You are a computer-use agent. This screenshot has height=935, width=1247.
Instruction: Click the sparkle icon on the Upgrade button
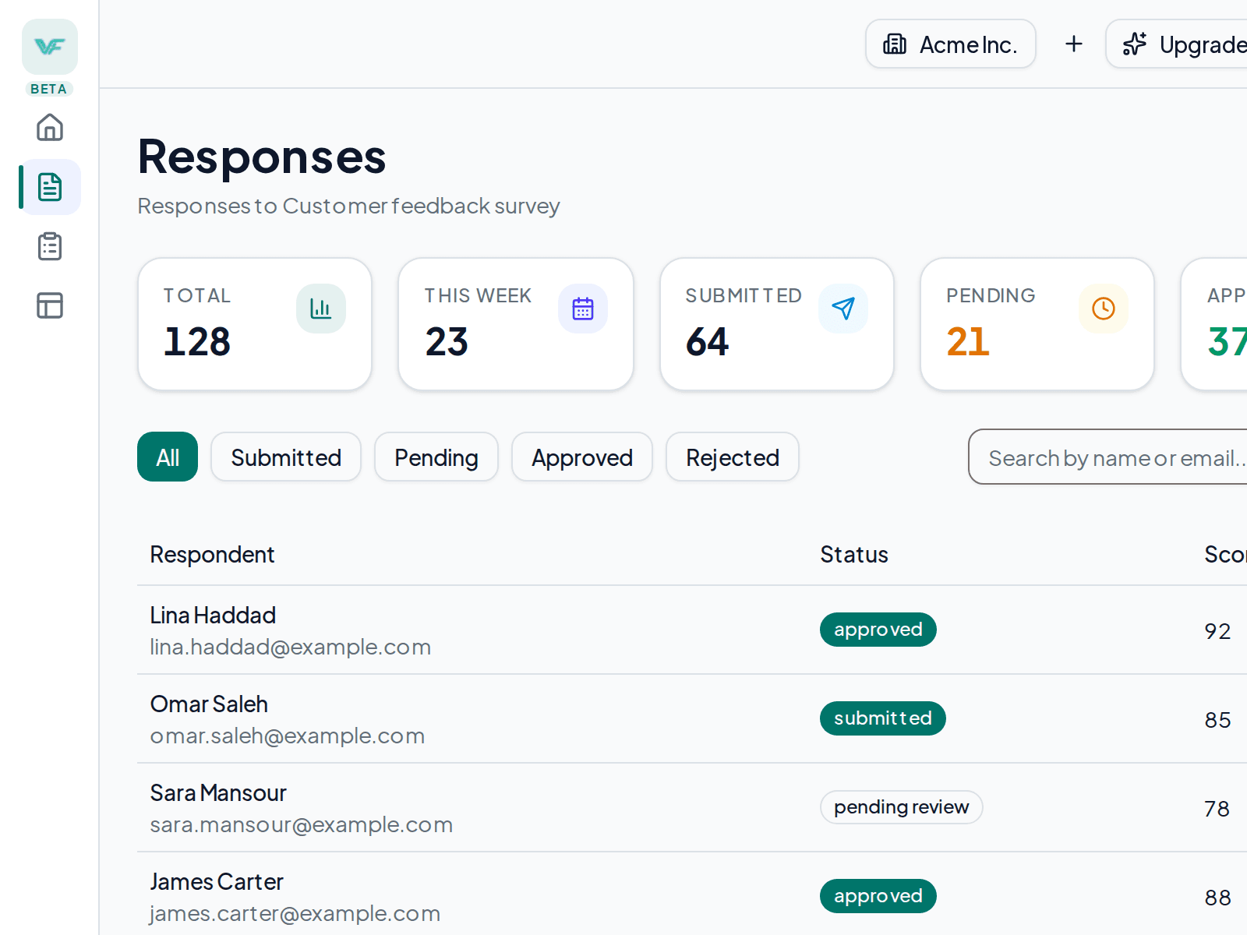[1135, 44]
